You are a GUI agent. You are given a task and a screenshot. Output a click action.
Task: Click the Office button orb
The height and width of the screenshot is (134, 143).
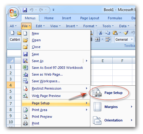point(13,13)
